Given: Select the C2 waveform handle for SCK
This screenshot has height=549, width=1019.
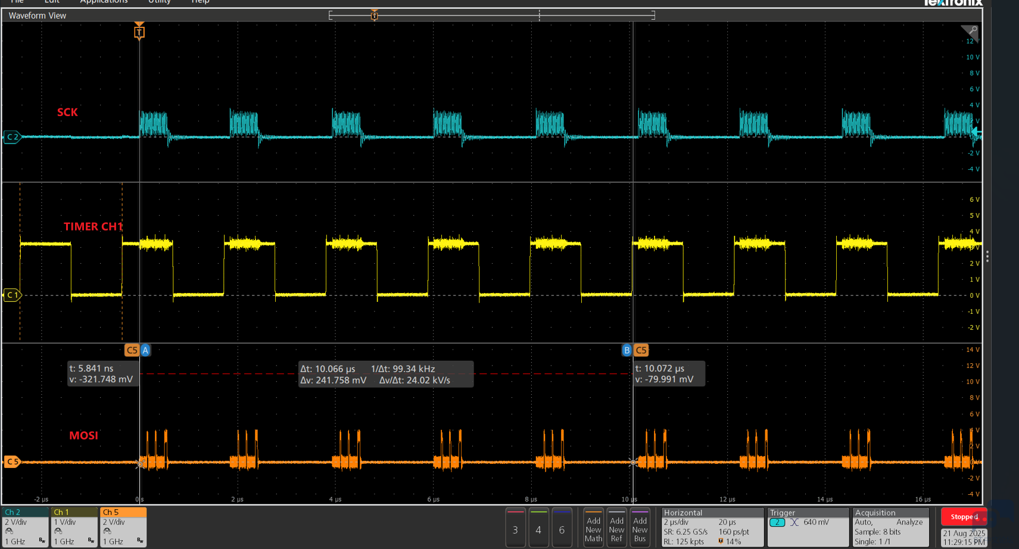Looking at the screenshot, I should [12, 137].
